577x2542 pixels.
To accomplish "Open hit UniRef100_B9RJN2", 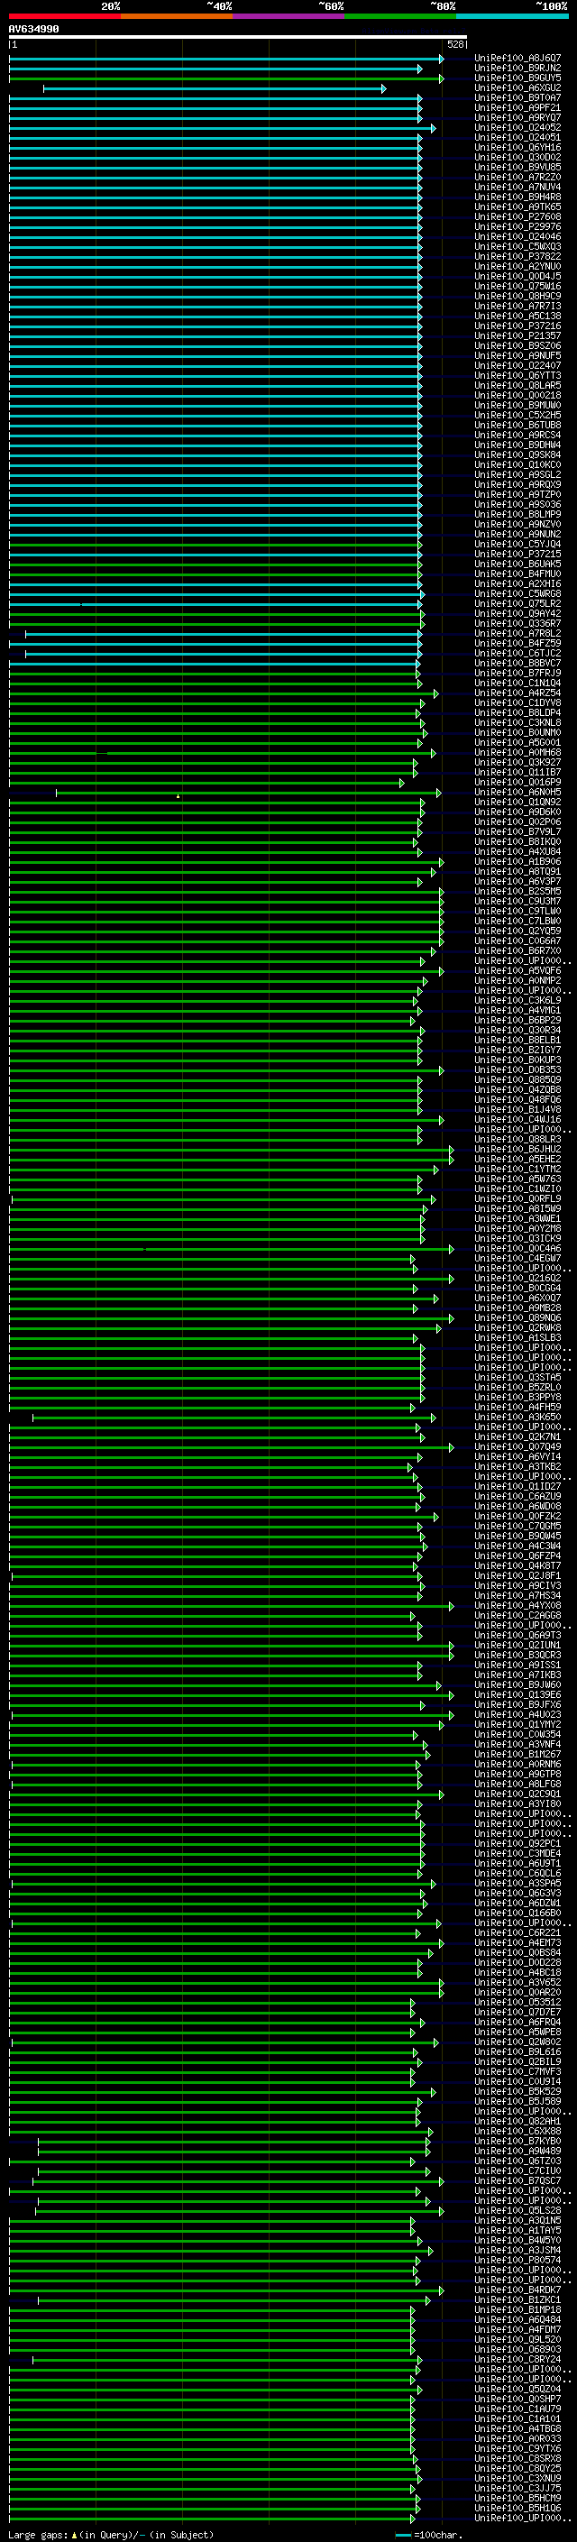I will coord(517,69).
